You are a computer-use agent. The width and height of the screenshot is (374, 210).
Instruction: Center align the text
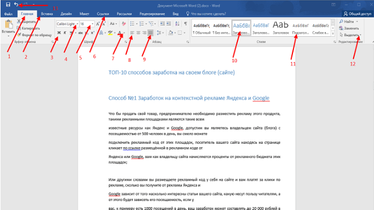click(x=138, y=33)
